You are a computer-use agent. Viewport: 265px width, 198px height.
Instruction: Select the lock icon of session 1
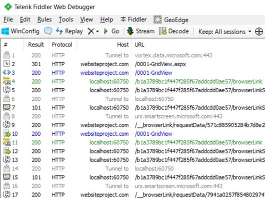(x=6, y=55)
